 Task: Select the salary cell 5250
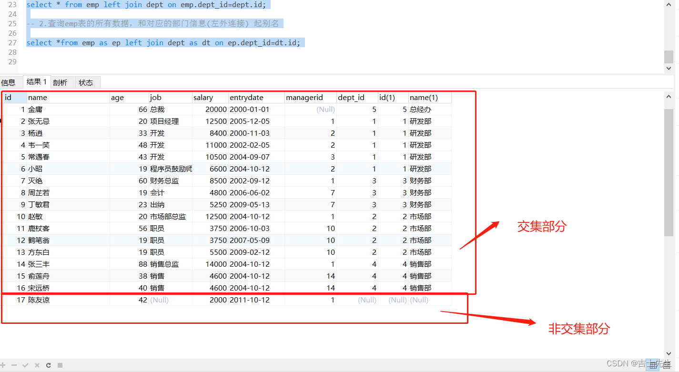(x=211, y=204)
